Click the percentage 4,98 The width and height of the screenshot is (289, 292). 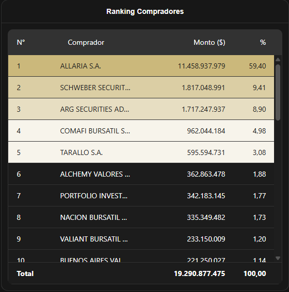point(260,131)
